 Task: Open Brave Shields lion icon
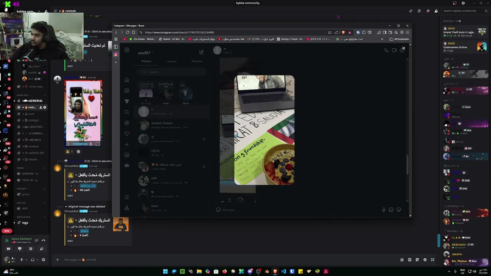coord(343,33)
